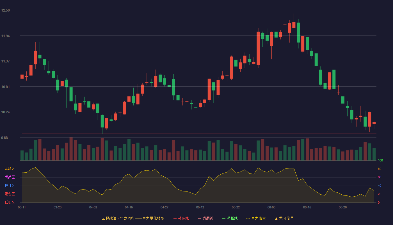This screenshot has width=393, height=225.
Task: Toggle the pink dashed 强弱线 legend marker
Action: point(199,218)
